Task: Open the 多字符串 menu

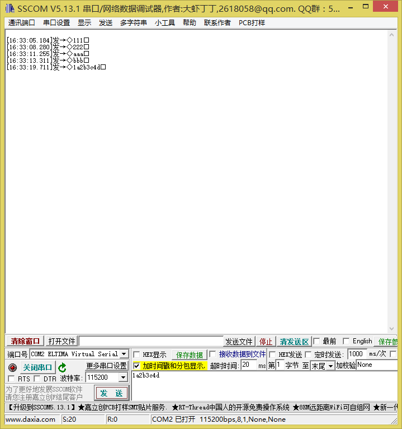Action: pyautogui.click(x=134, y=23)
